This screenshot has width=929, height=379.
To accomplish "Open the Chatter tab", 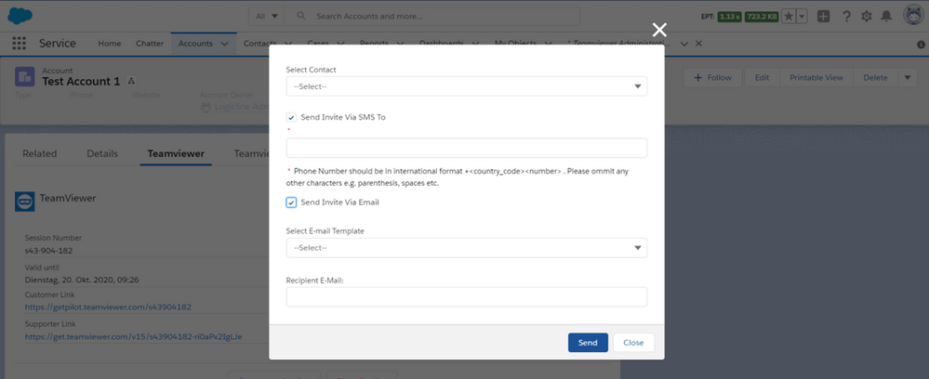I will (x=150, y=44).
